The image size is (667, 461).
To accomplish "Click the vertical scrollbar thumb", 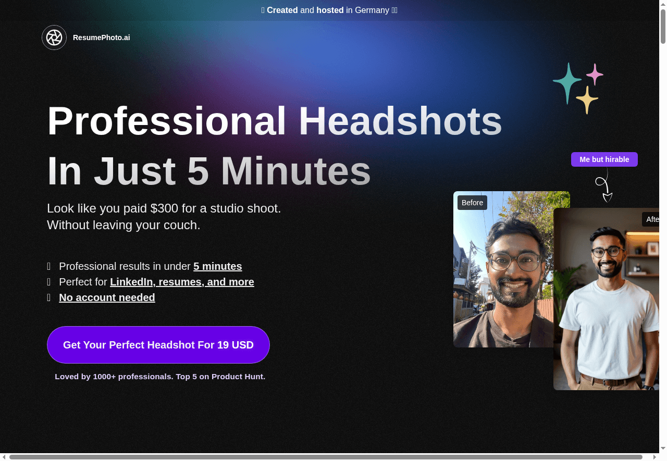I will pos(663,26).
